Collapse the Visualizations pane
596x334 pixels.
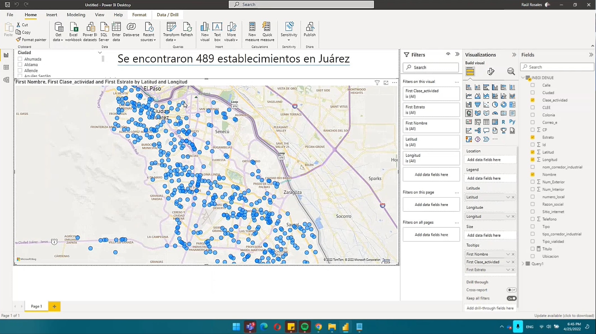tap(514, 55)
